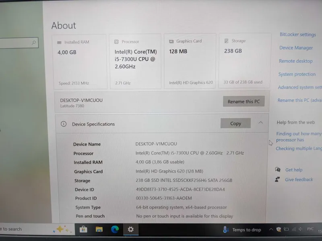Click the Latitude 7380 model text
Viewport: 322px width, 241px height.
[72, 106]
